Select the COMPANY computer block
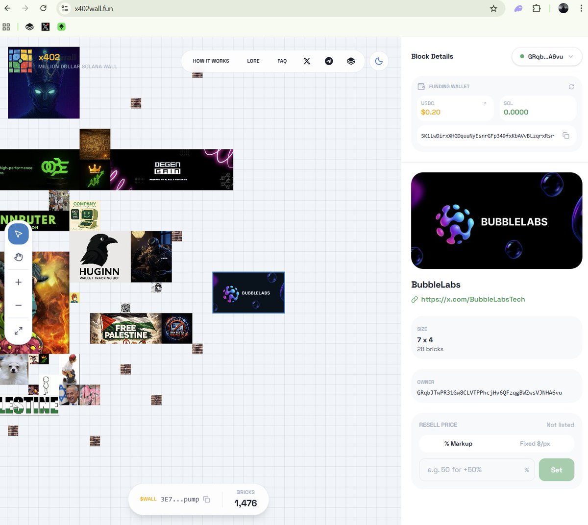The image size is (588, 525). pyautogui.click(x=85, y=215)
